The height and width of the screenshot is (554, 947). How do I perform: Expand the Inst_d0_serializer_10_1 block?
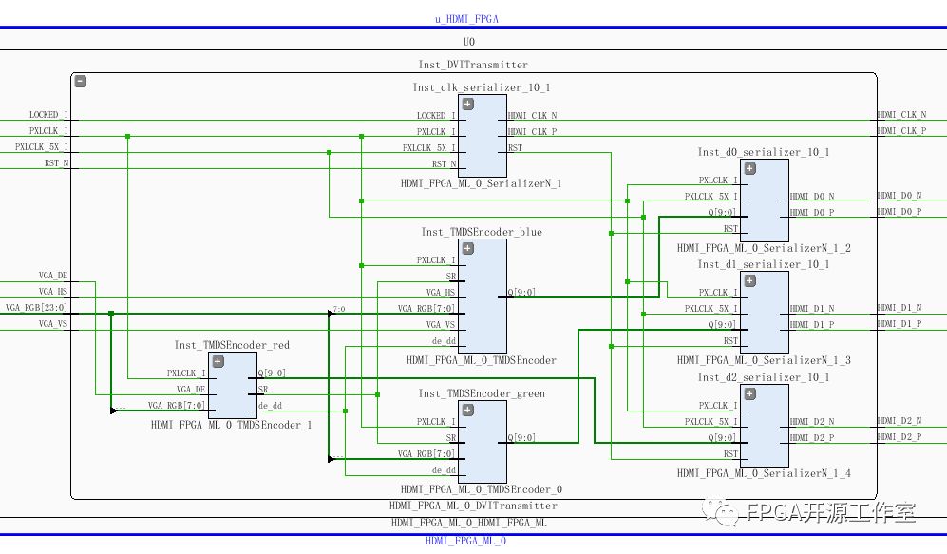click(749, 168)
